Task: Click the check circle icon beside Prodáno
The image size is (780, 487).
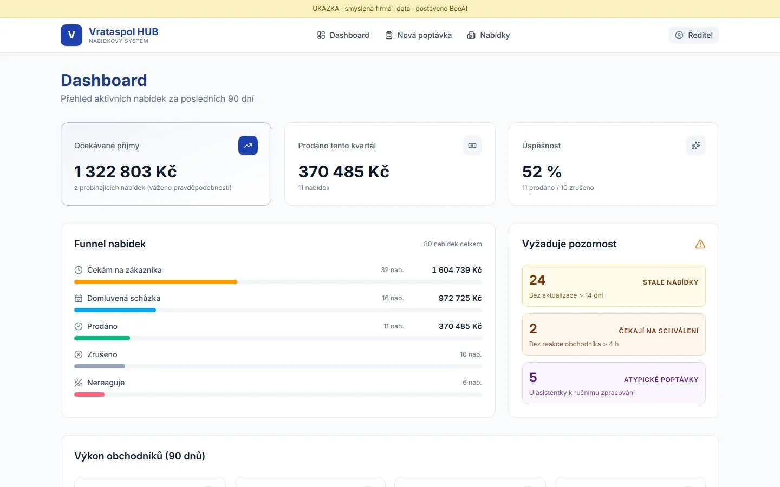Action: pyautogui.click(x=79, y=326)
